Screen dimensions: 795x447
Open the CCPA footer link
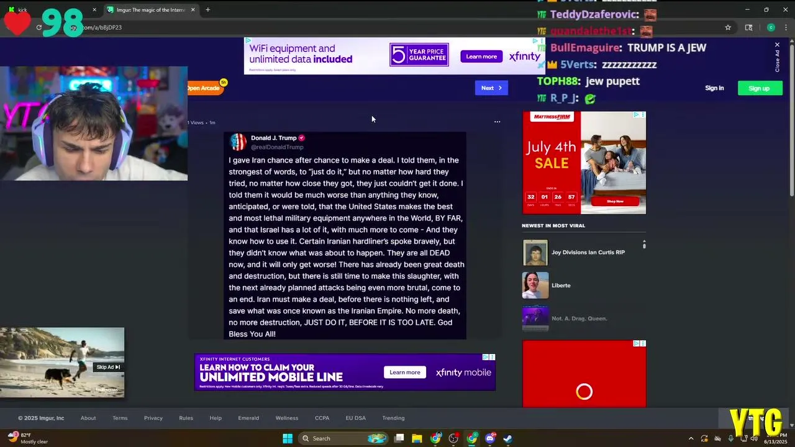322,418
